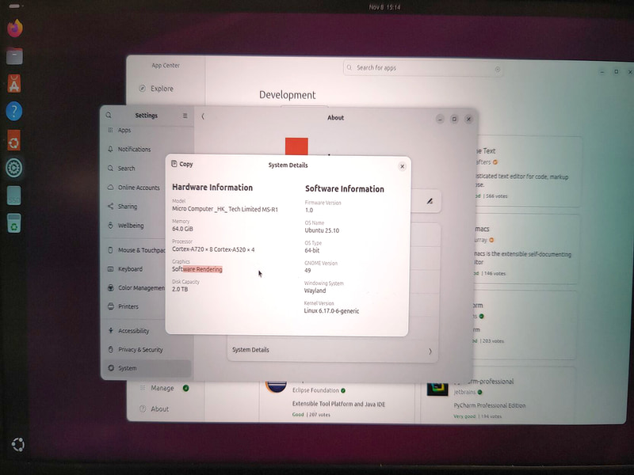The height and width of the screenshot is (475, 634).
Task: Click the Search for apps field
Action: tap(412, 68)
